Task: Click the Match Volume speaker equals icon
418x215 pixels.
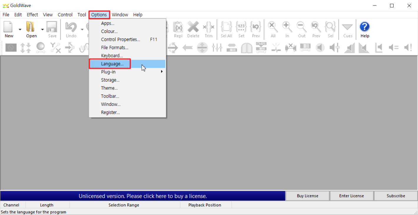Action: click(394, 48)
